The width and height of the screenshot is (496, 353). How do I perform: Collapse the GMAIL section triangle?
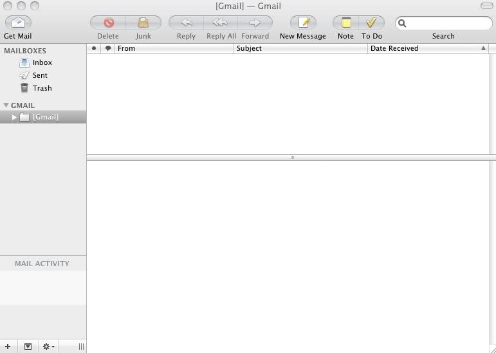pos(6,105)
